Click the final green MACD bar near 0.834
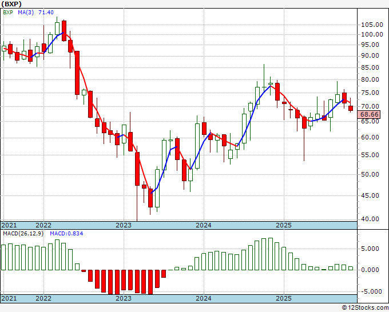 click(351, 269)
